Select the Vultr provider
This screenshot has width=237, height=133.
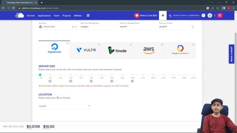click(x=86, y=50)
